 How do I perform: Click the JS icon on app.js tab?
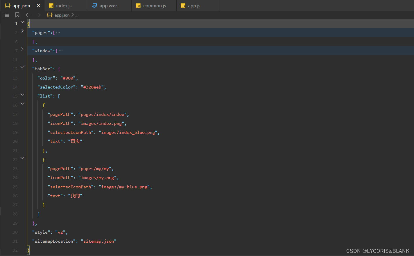[183, 6]
